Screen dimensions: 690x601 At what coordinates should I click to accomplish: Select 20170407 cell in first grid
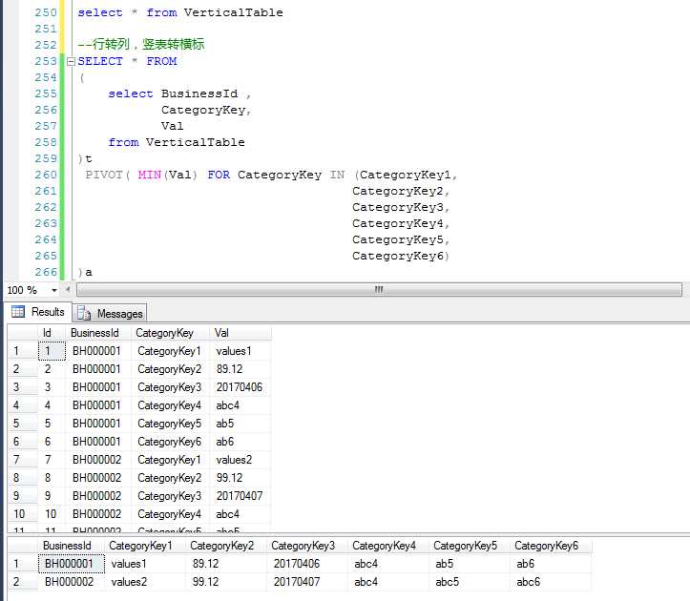[240, 496]
